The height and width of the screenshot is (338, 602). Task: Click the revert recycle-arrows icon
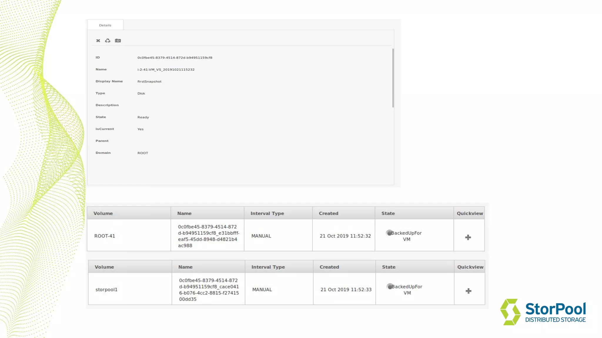tap(108, 40)
